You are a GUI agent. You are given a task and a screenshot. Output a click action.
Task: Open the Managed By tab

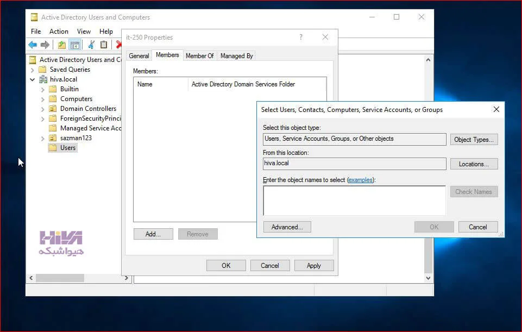pyautogui.click(x=237, y=56)
